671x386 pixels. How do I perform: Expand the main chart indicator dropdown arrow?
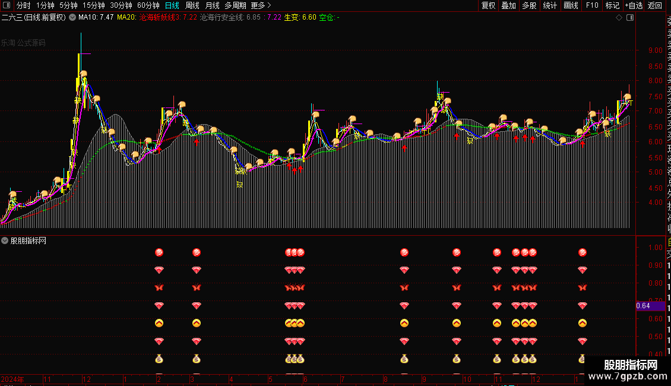[x=72, y=17]
